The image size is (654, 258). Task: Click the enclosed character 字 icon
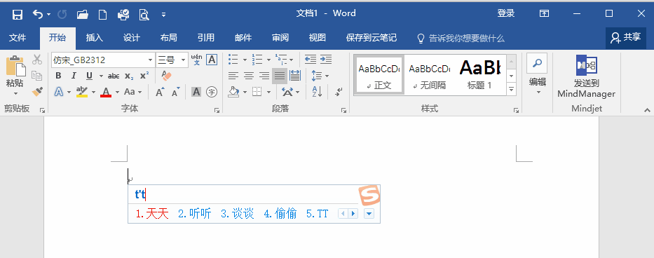tap(212, 92)
